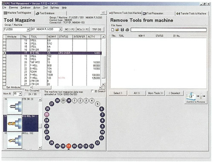This screenshot has width=213, height=162.
Task: Click the Confirm to Remove machine icon
Action: [x=196, y=98]
